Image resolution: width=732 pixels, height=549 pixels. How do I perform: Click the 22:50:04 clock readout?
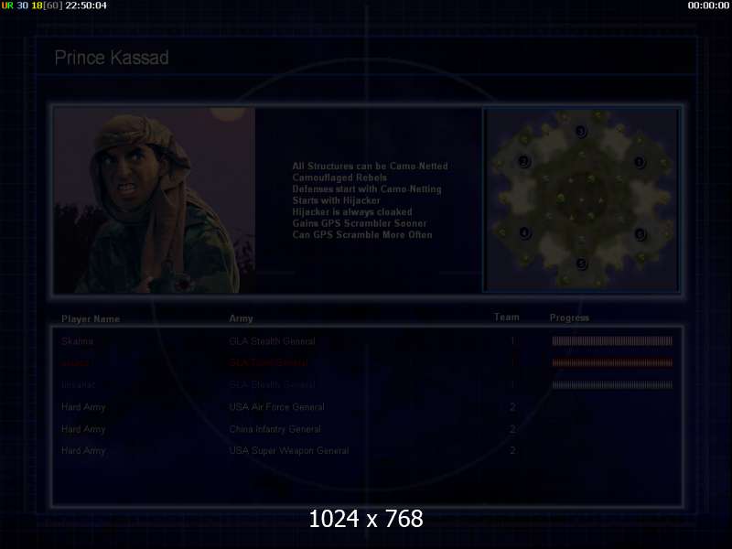point(86,5)
